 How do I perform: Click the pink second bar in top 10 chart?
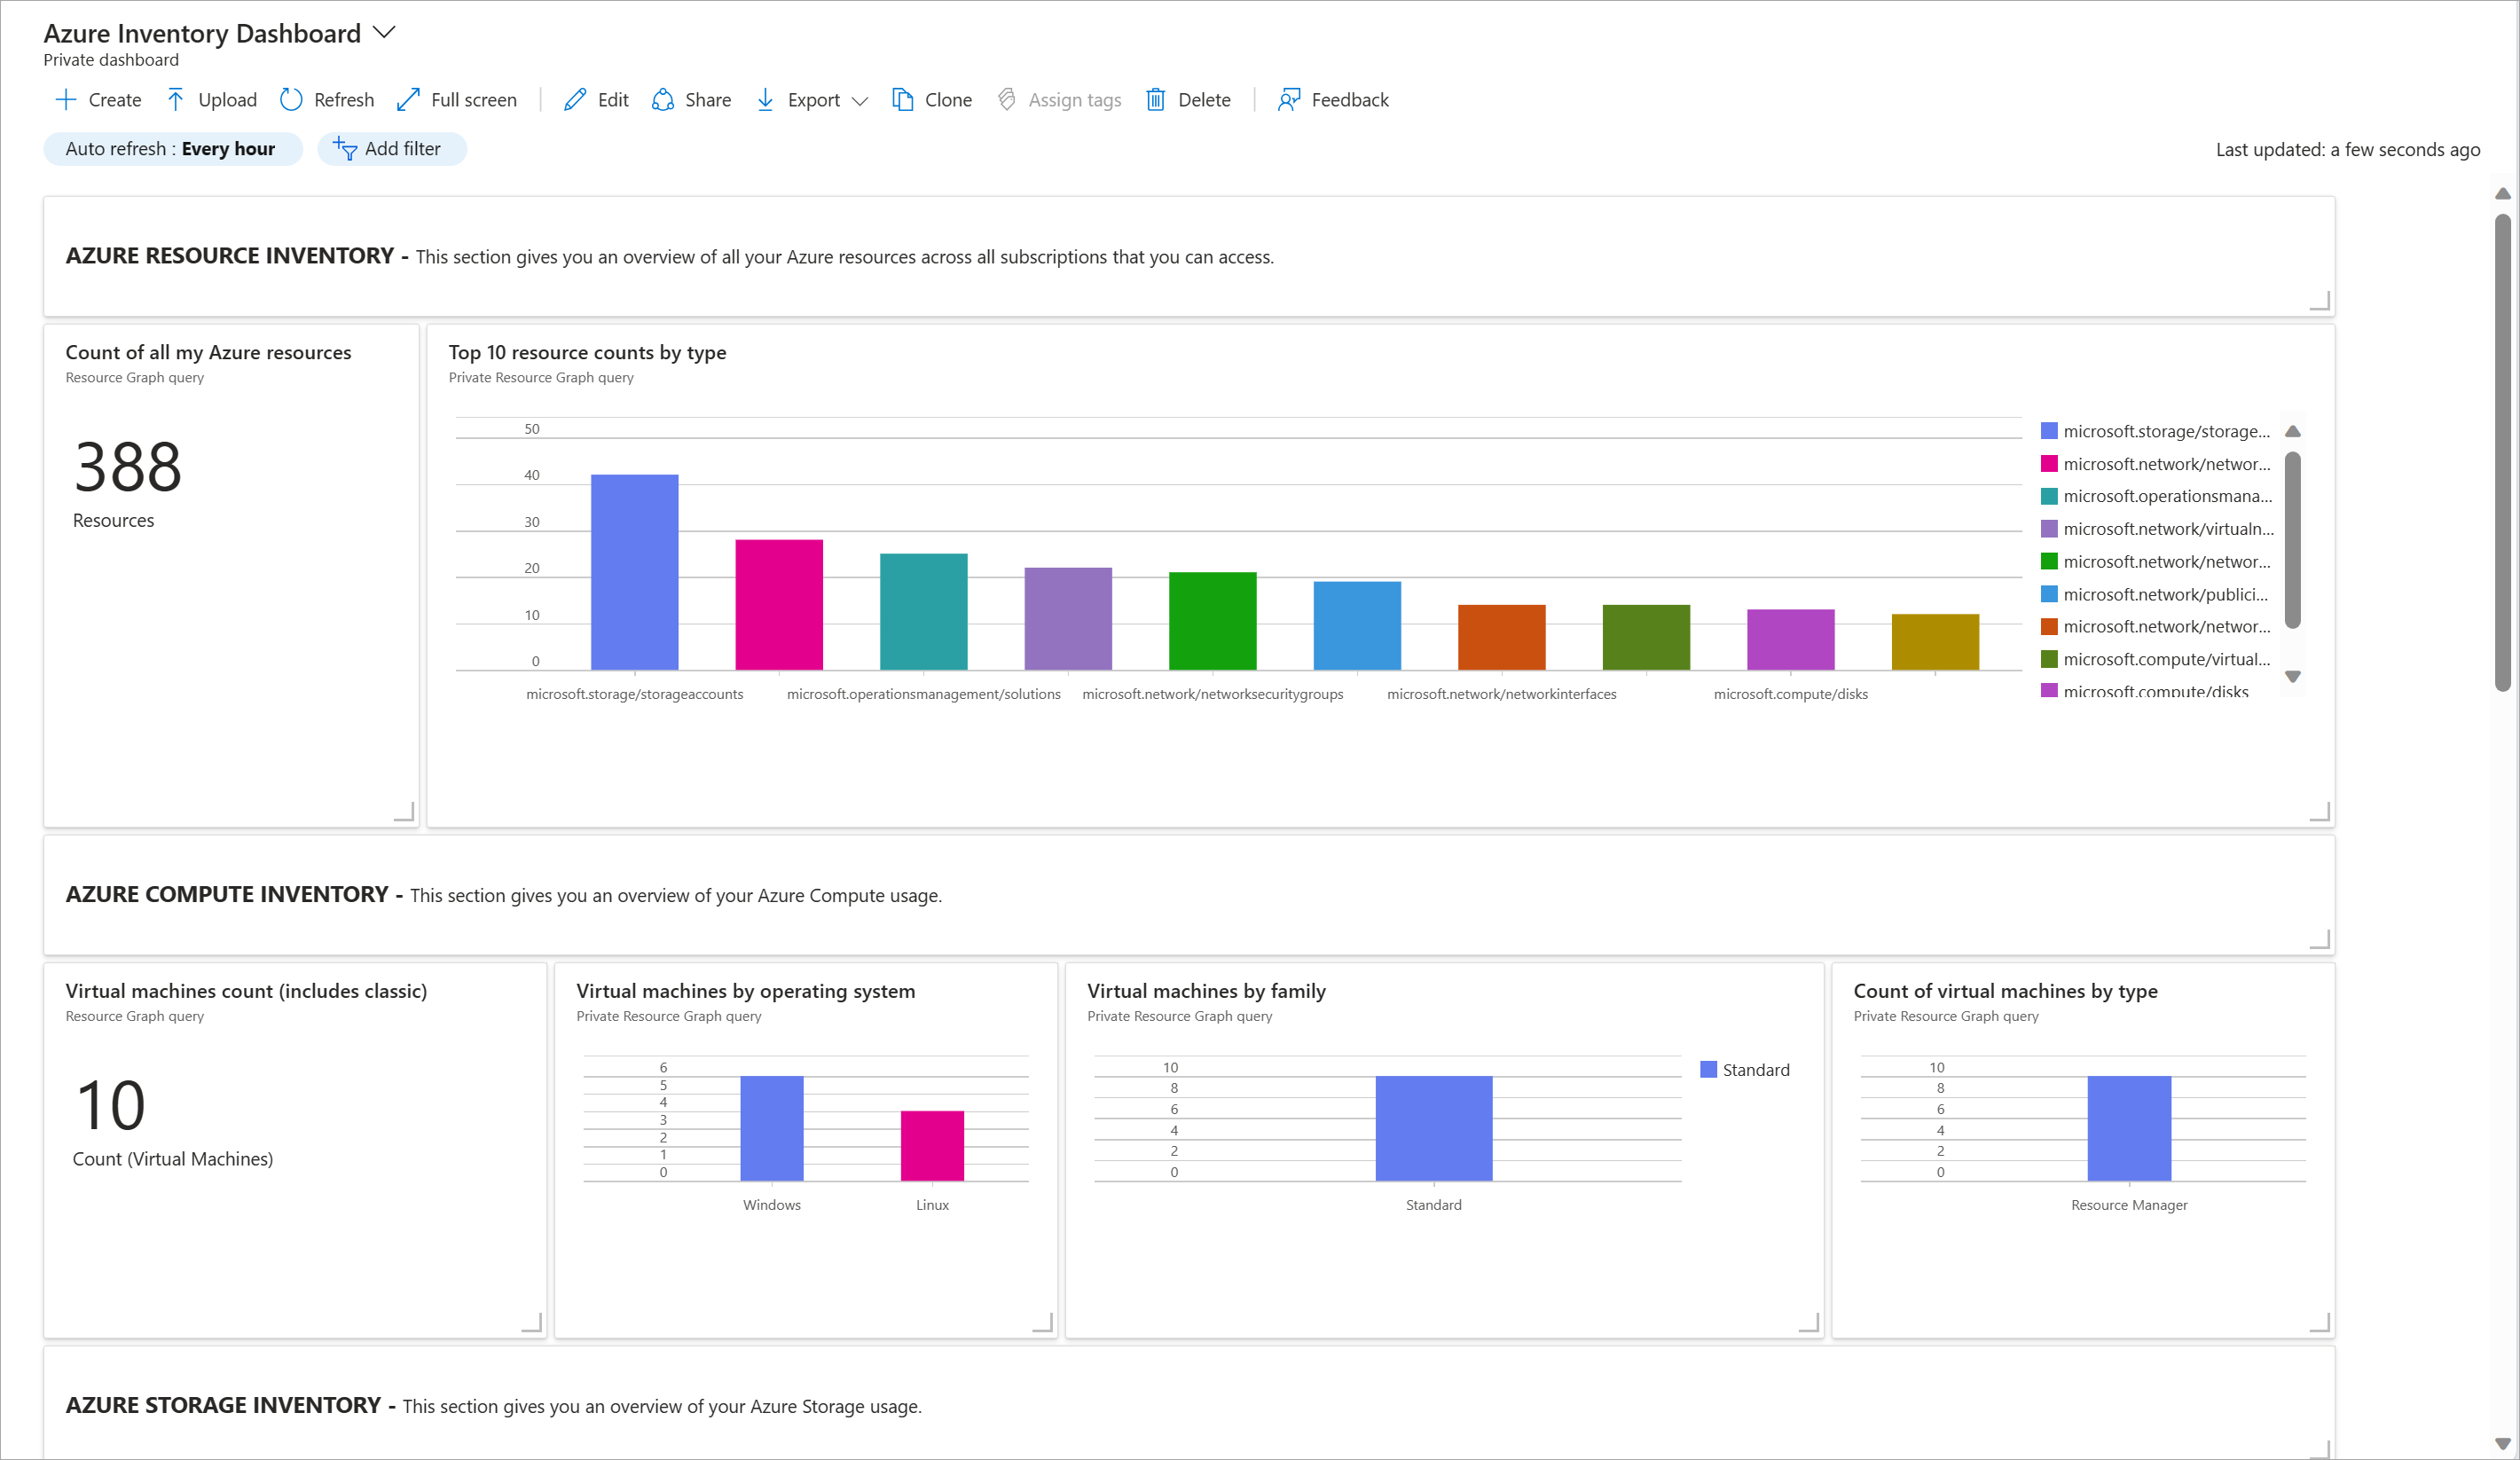coord(779,605)
